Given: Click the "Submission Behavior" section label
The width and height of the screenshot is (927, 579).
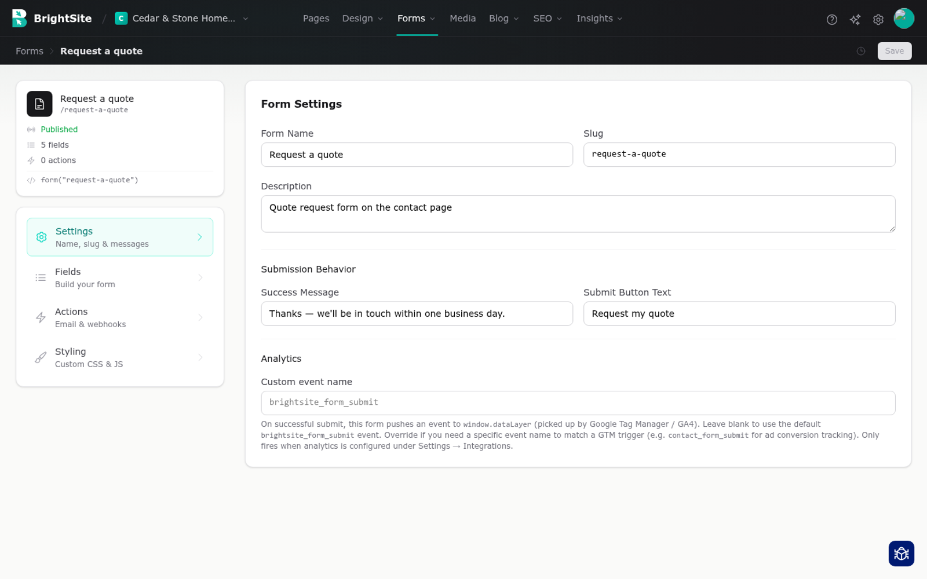Looking at the screenshot, I should click(x=308, y=269).
